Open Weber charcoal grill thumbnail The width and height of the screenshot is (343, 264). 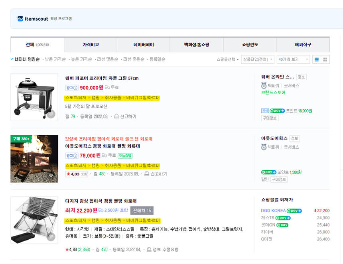pyautogui.click(x=34, y=97)
